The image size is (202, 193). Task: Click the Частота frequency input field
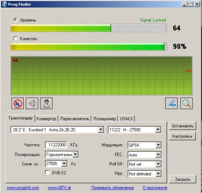coord(56,145)
